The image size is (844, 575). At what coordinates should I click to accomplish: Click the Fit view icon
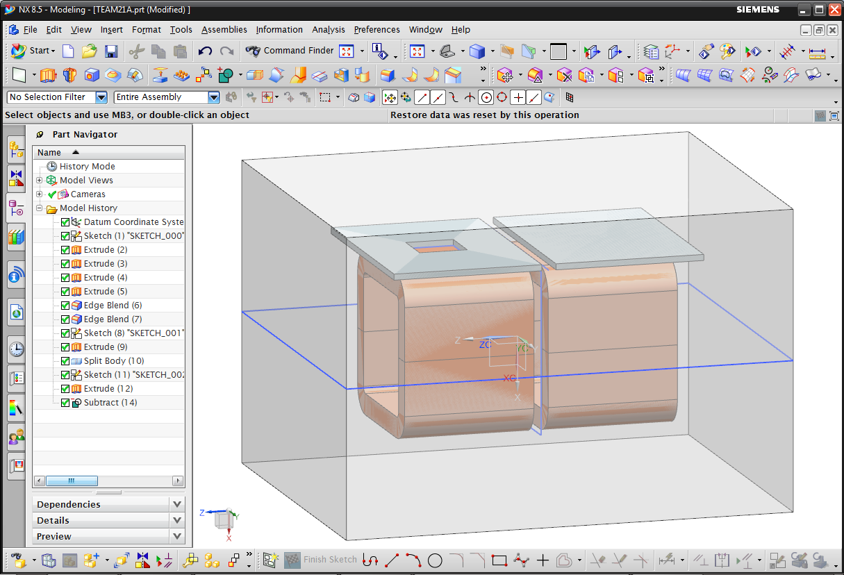click(417, 51)
